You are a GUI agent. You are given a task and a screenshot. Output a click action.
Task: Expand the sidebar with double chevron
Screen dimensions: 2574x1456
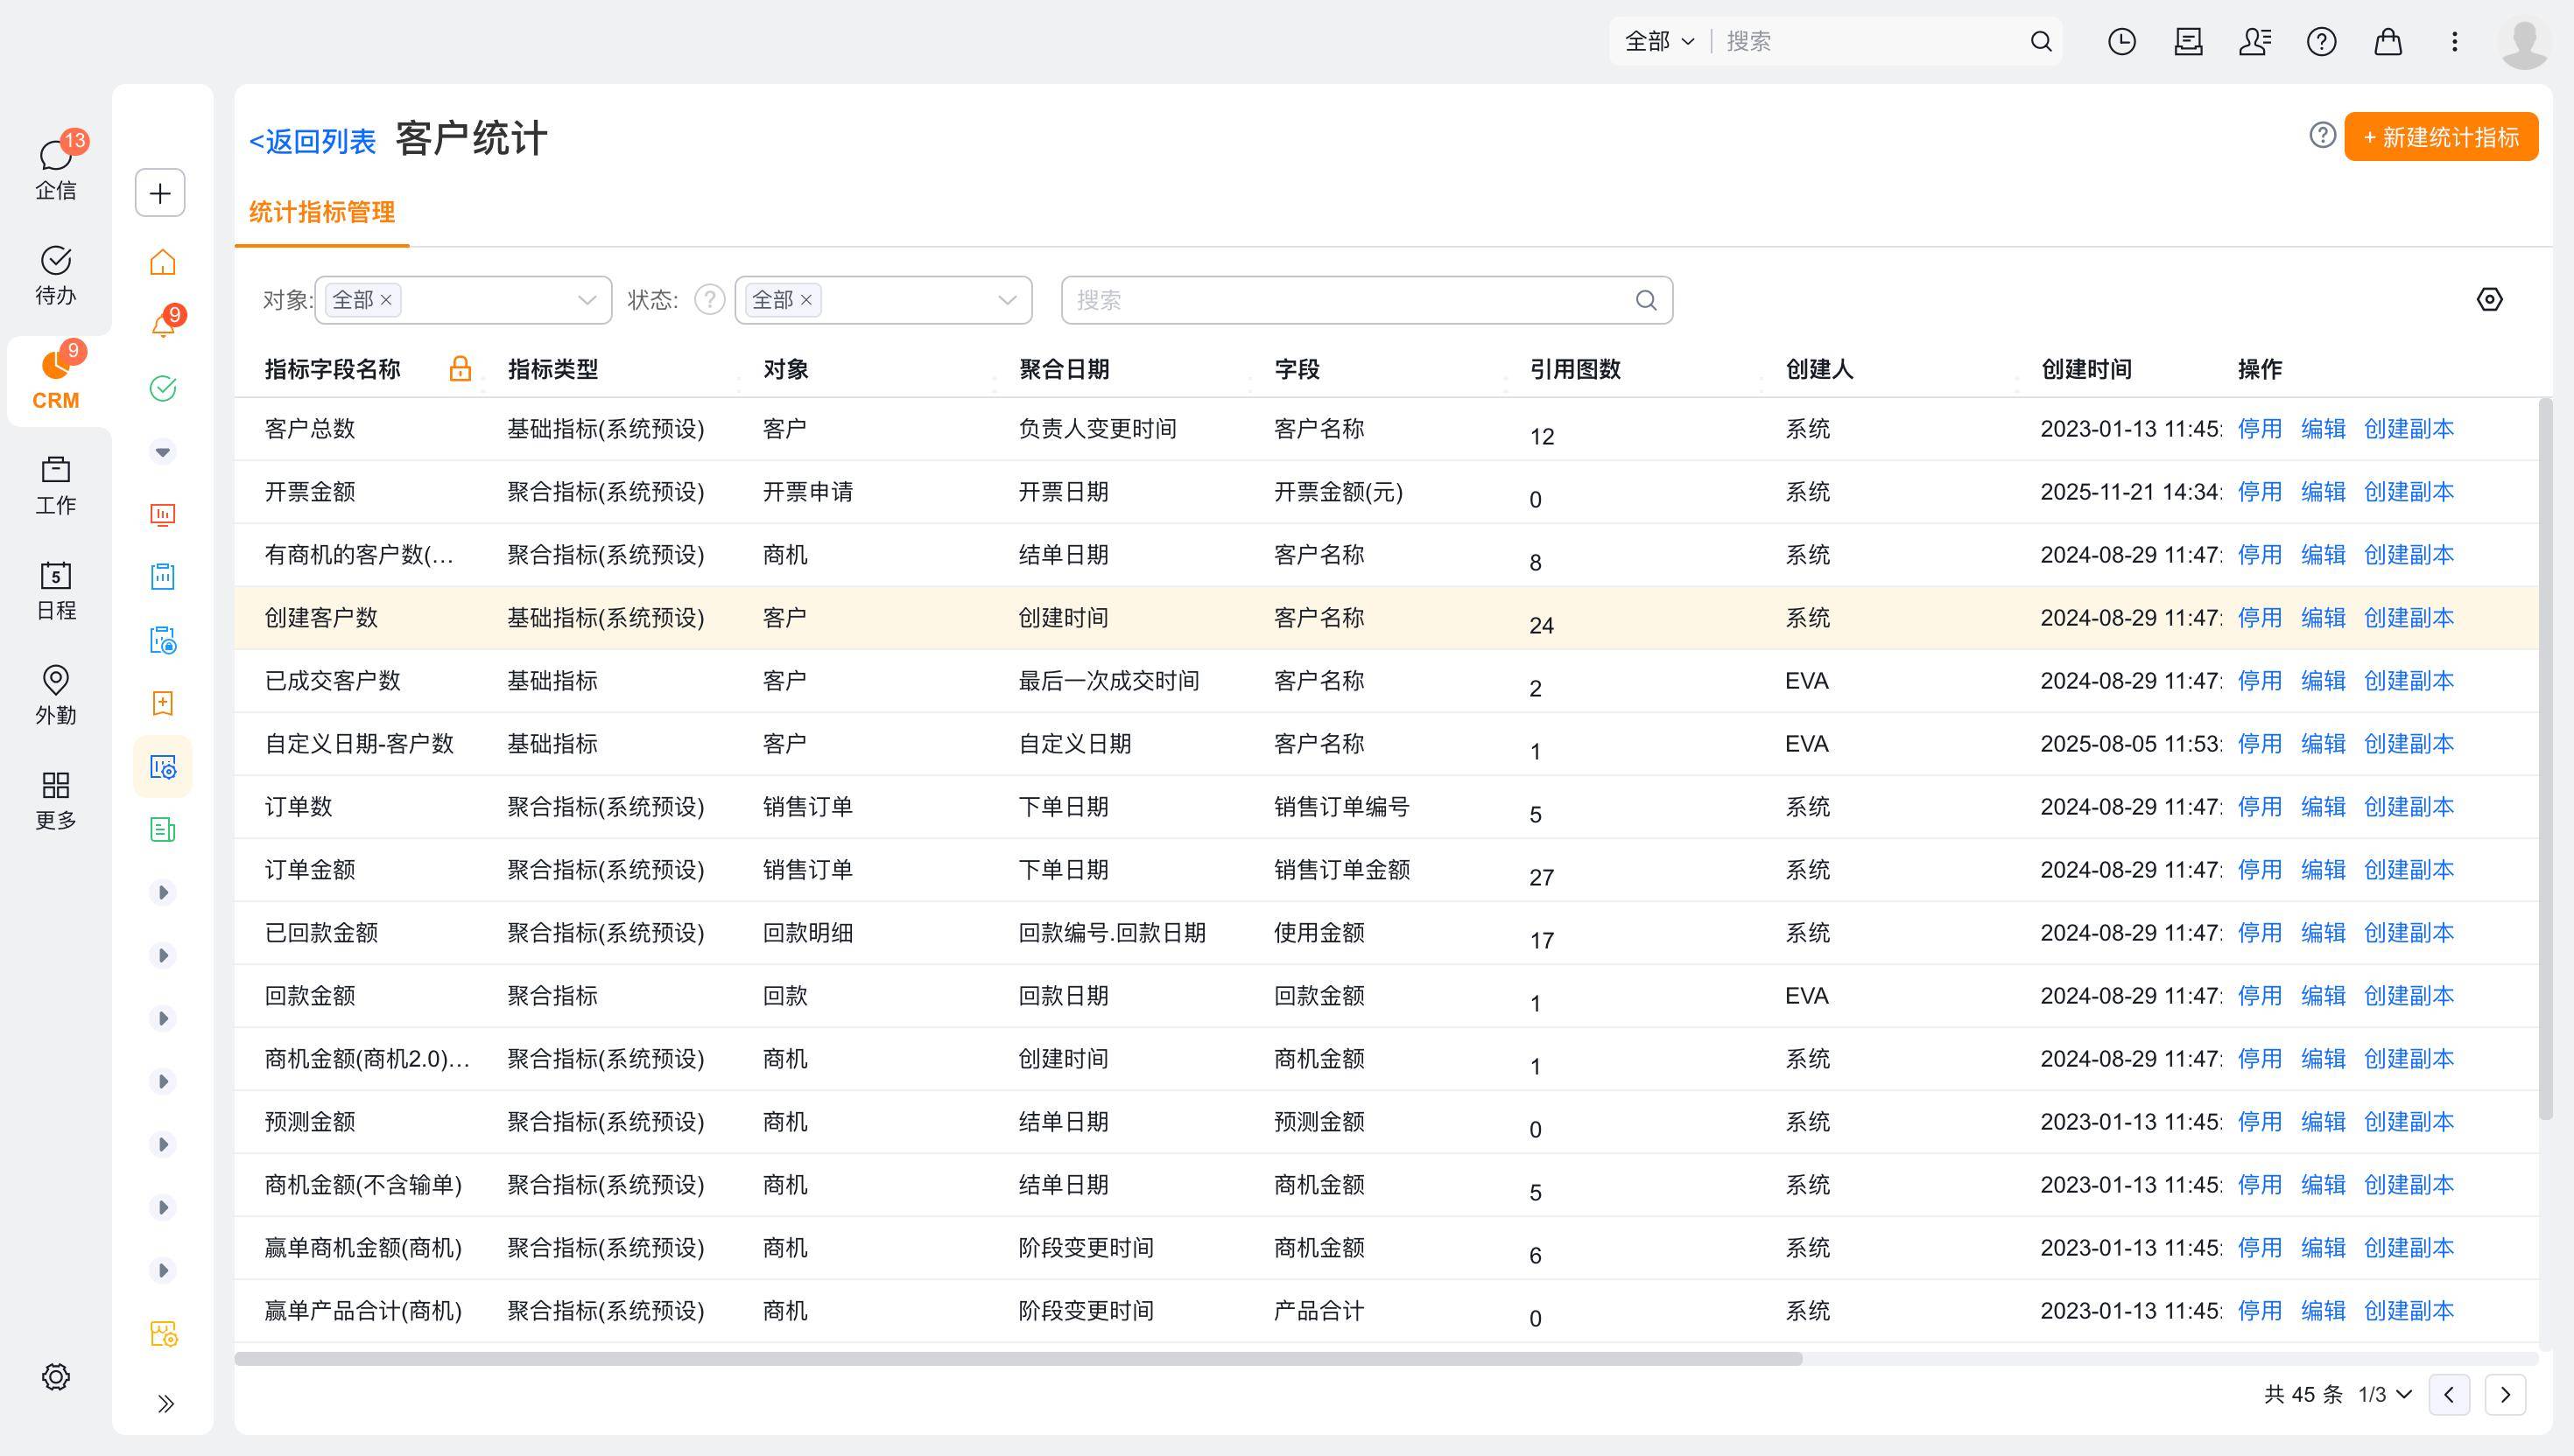(165, 1404)
